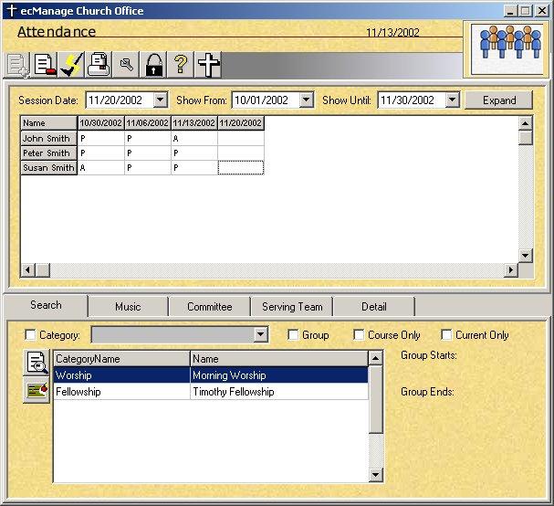The height and width of the screenshot is (506, 554).
Task: Click the attendance grid scroll right arrow
Action: (510, 270)
